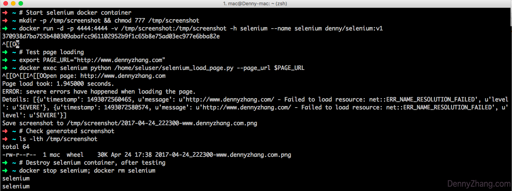Image resolution: width=512 pixels, height=191 pixels.
Task: Click the prompt arrow before docker exec selenium
Action: (x=5, y=68)
